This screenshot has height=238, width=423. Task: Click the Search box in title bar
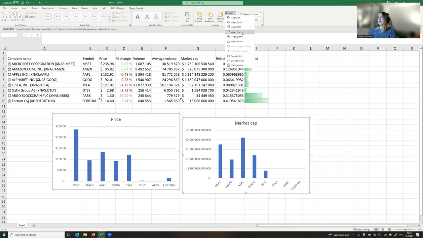pyautogui.click(x=212, y=3)
